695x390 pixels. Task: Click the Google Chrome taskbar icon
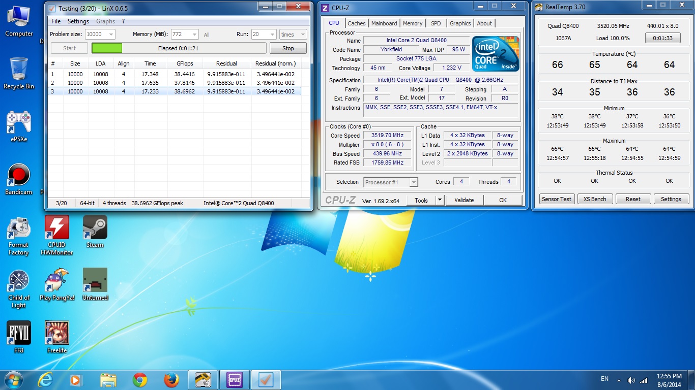(140, 380)
